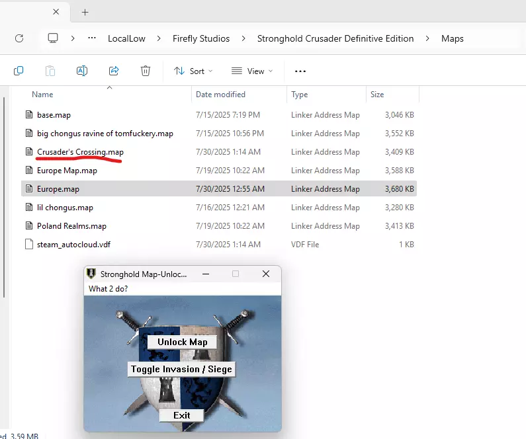Click the 3,552 KB size cell
The height and width of the screenshot is (439, 526).
[399, 134]
